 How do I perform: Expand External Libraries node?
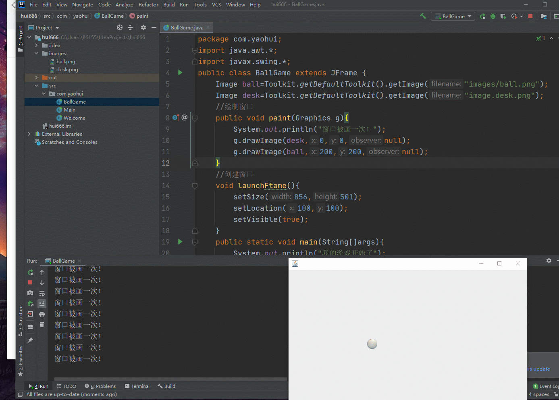tap(29, 134)
